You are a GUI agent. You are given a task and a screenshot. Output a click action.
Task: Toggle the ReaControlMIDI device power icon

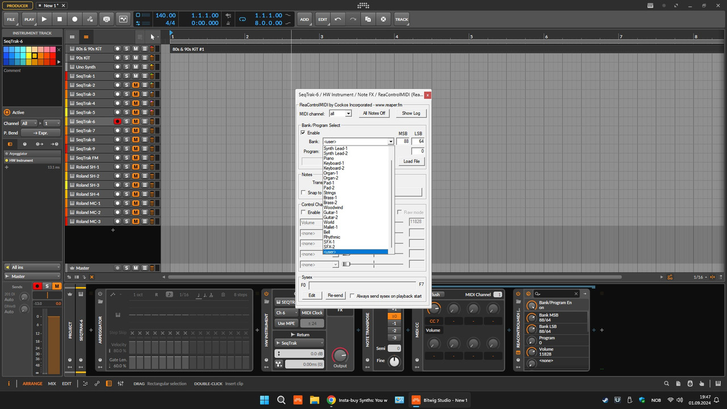pos(518,294)
